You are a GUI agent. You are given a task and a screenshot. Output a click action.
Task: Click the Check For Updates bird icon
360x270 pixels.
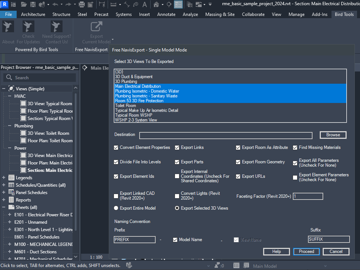[x=28, y=27]
